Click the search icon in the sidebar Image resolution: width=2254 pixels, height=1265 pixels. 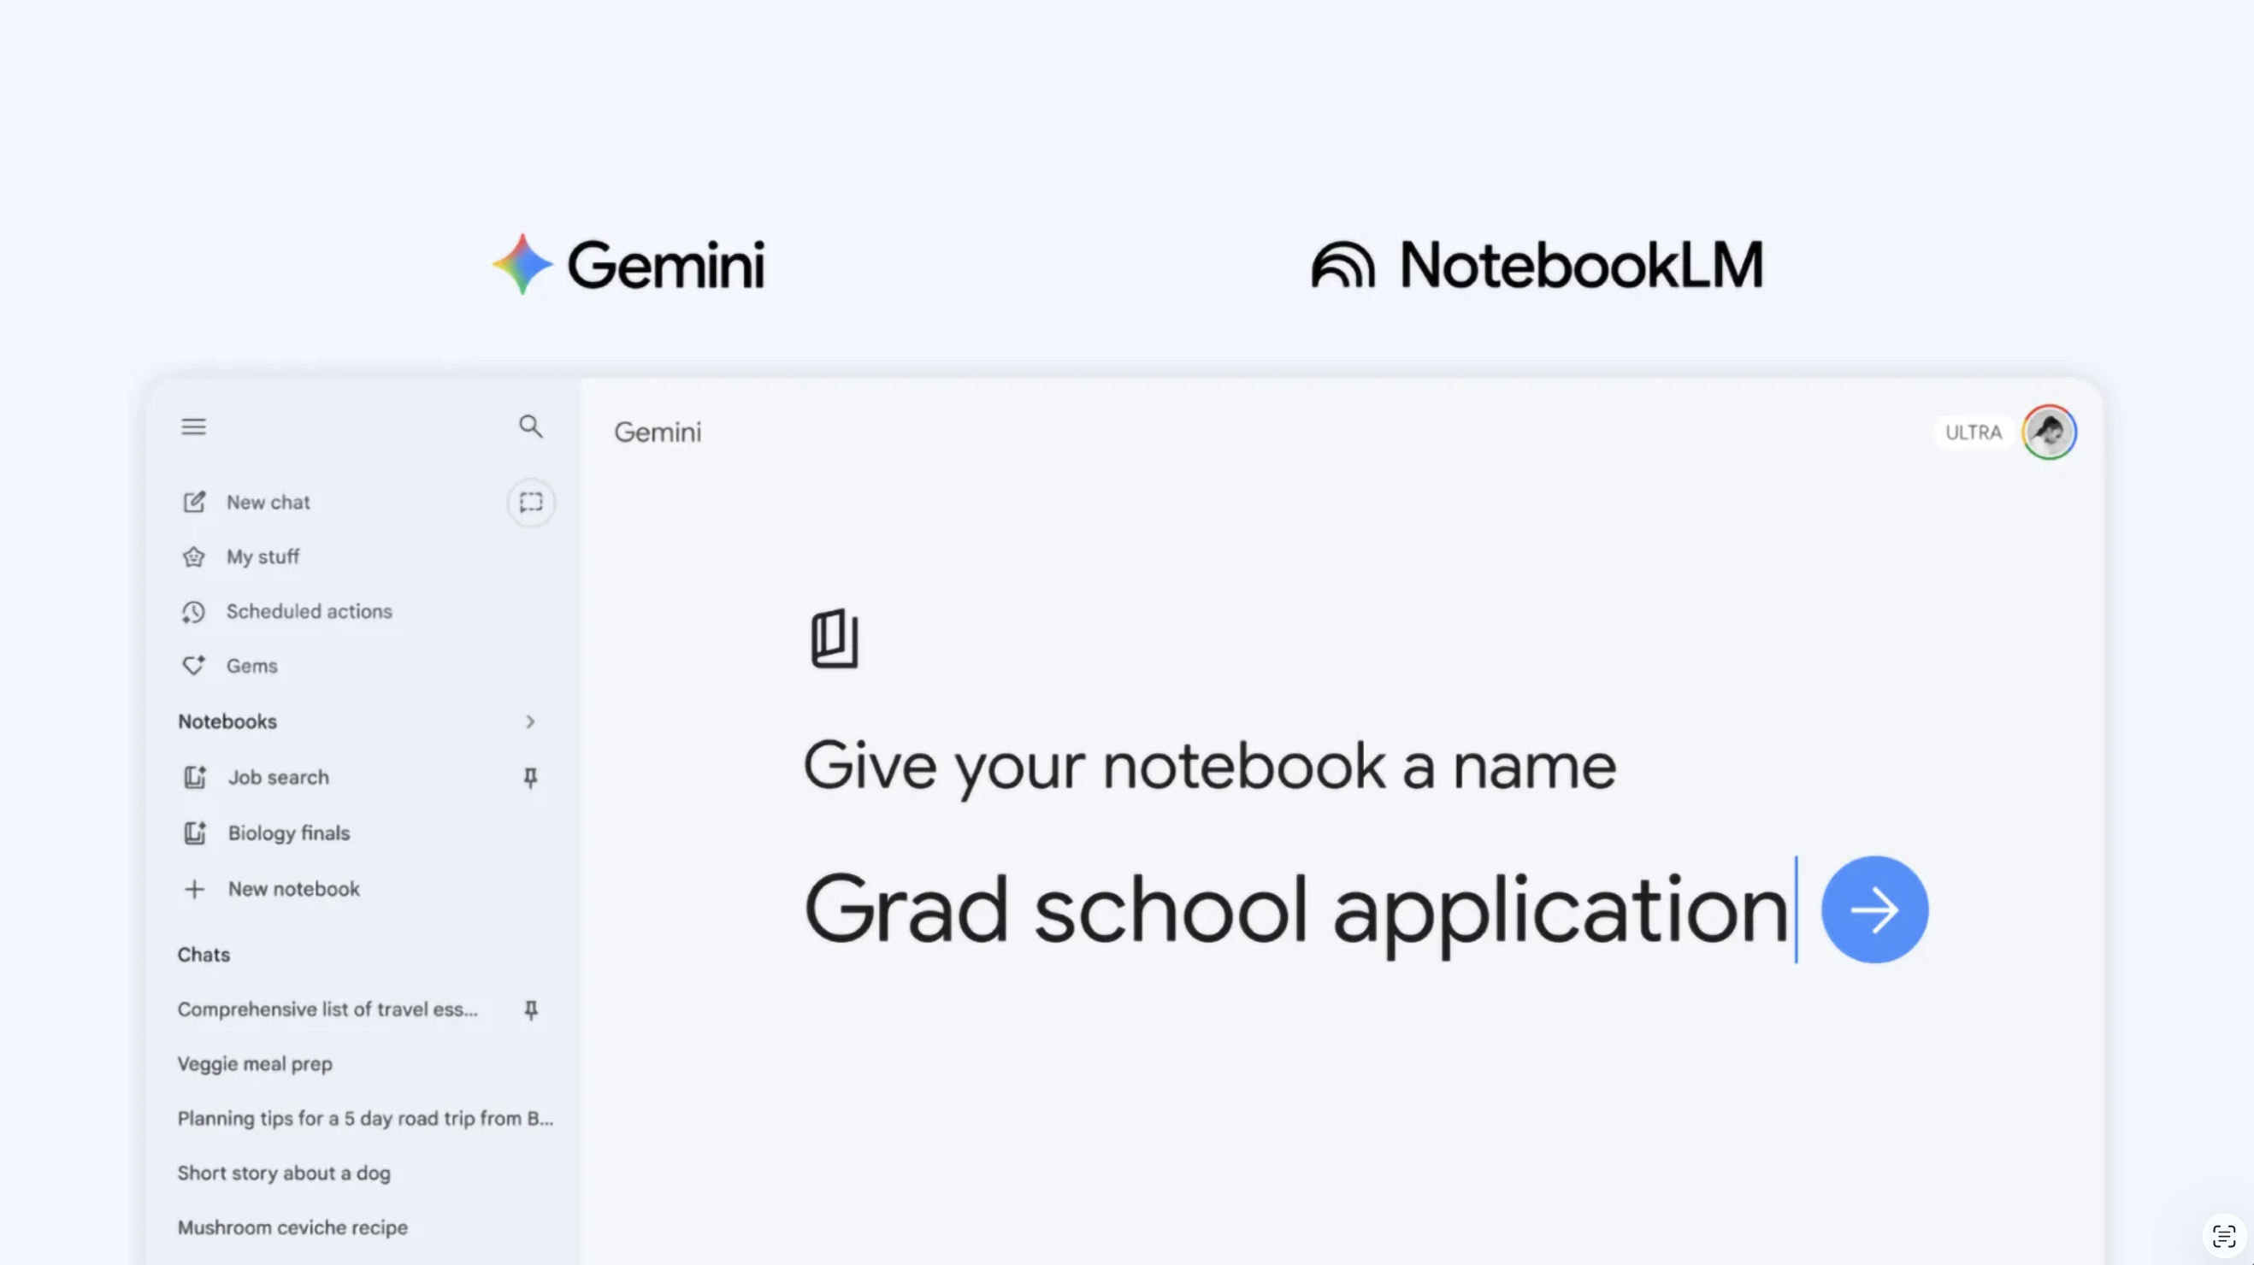coord(531,427)
